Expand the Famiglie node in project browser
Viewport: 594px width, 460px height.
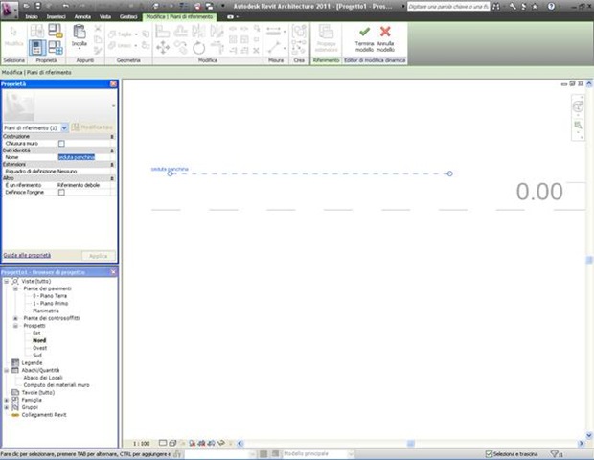tap(7, 399)
